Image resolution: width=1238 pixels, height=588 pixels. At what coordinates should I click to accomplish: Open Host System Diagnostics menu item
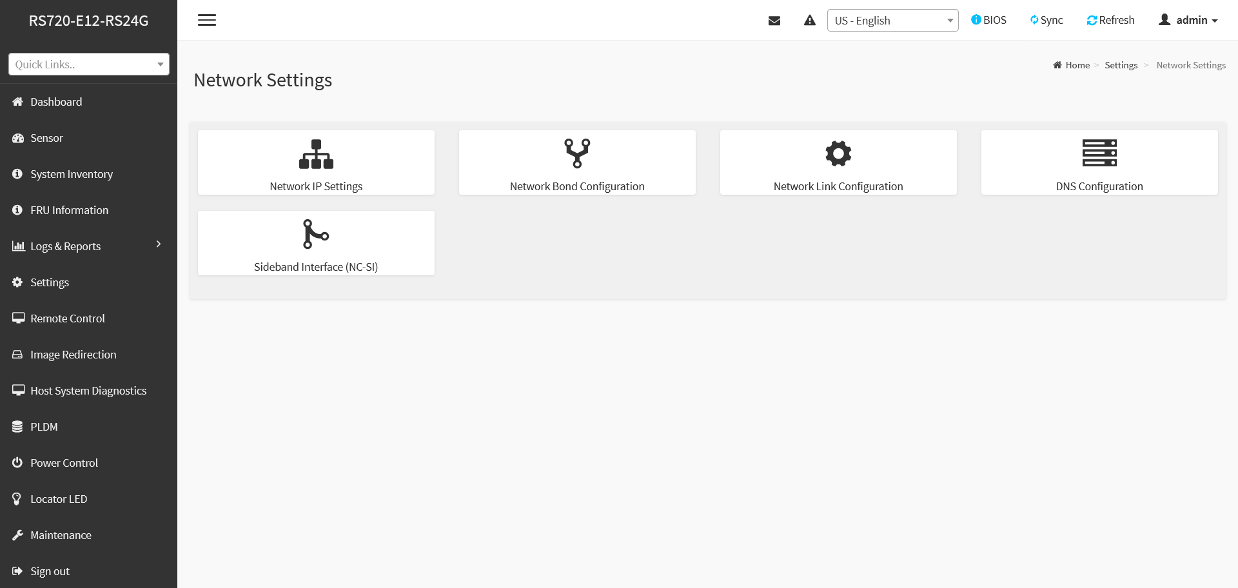[88, 391]
